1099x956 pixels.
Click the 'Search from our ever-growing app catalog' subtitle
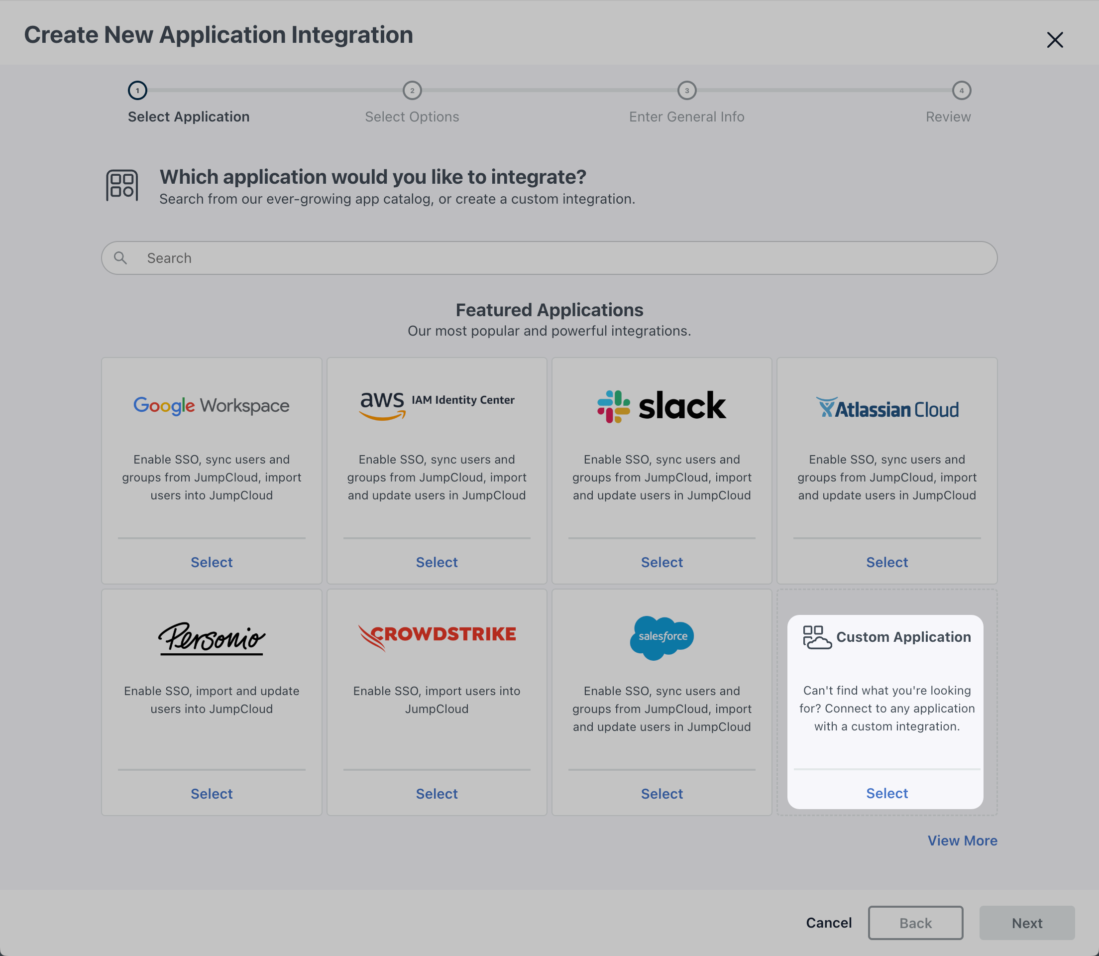point(397,199)
